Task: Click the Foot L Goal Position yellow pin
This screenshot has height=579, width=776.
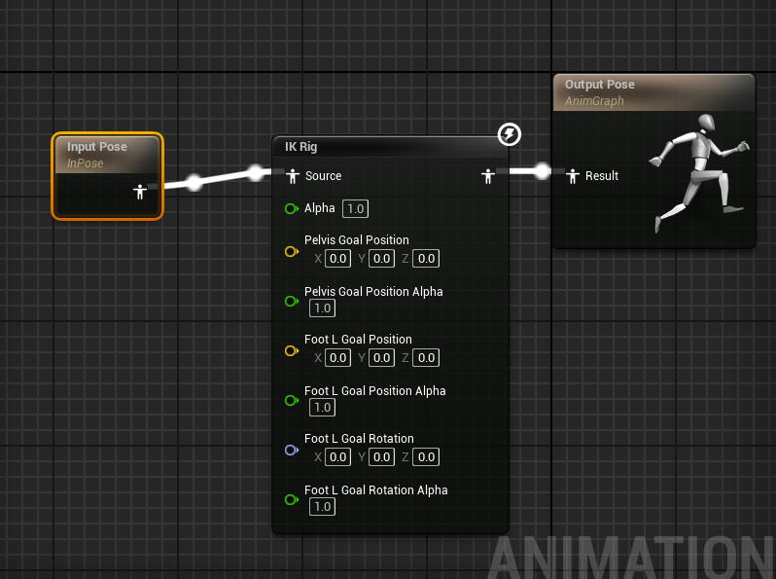Action: (x=292, y=350)
